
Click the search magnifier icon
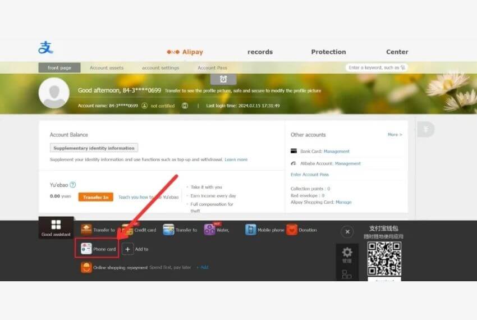click(403, 67)
